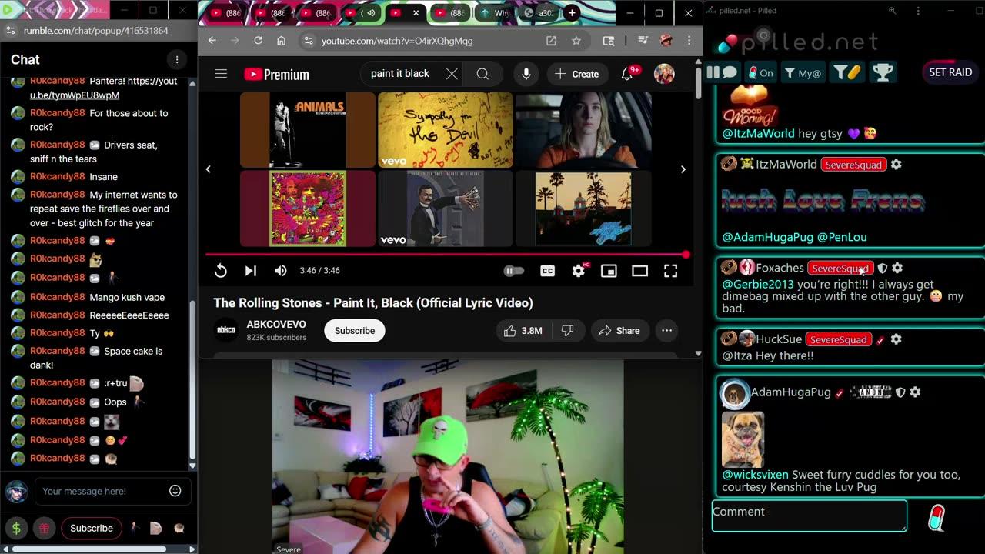Viewport: 985px width, 554px height.
Task: Open Pantera youtu.be link in chat
Action: coord(103,88)
